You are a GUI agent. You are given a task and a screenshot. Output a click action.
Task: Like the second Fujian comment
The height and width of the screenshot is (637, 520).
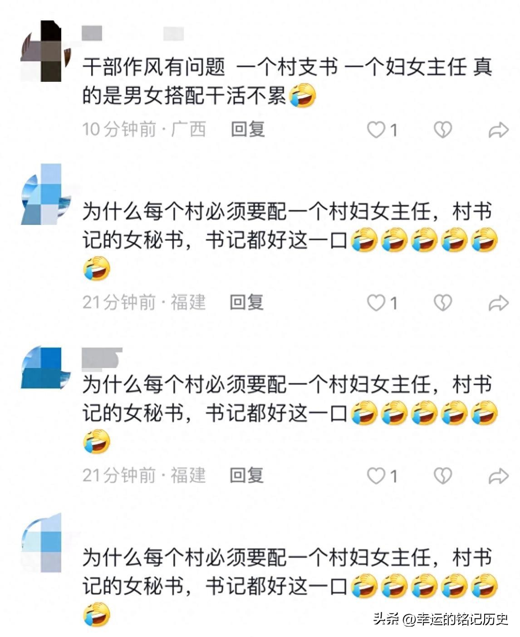[x=376, y=476]
